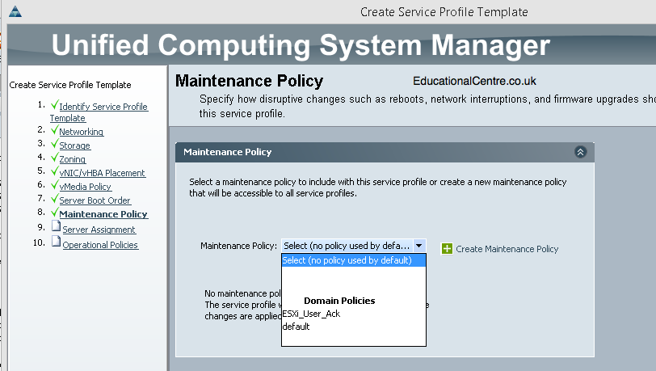Click the page icon beside Server Assignment
Image resolution: width=656 pixels, height=371 pixels.
pos(56,226)
